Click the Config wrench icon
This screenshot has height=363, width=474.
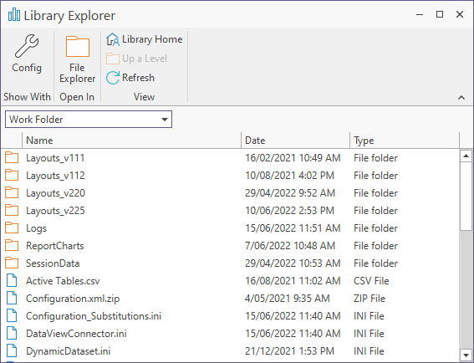point(27,46)
